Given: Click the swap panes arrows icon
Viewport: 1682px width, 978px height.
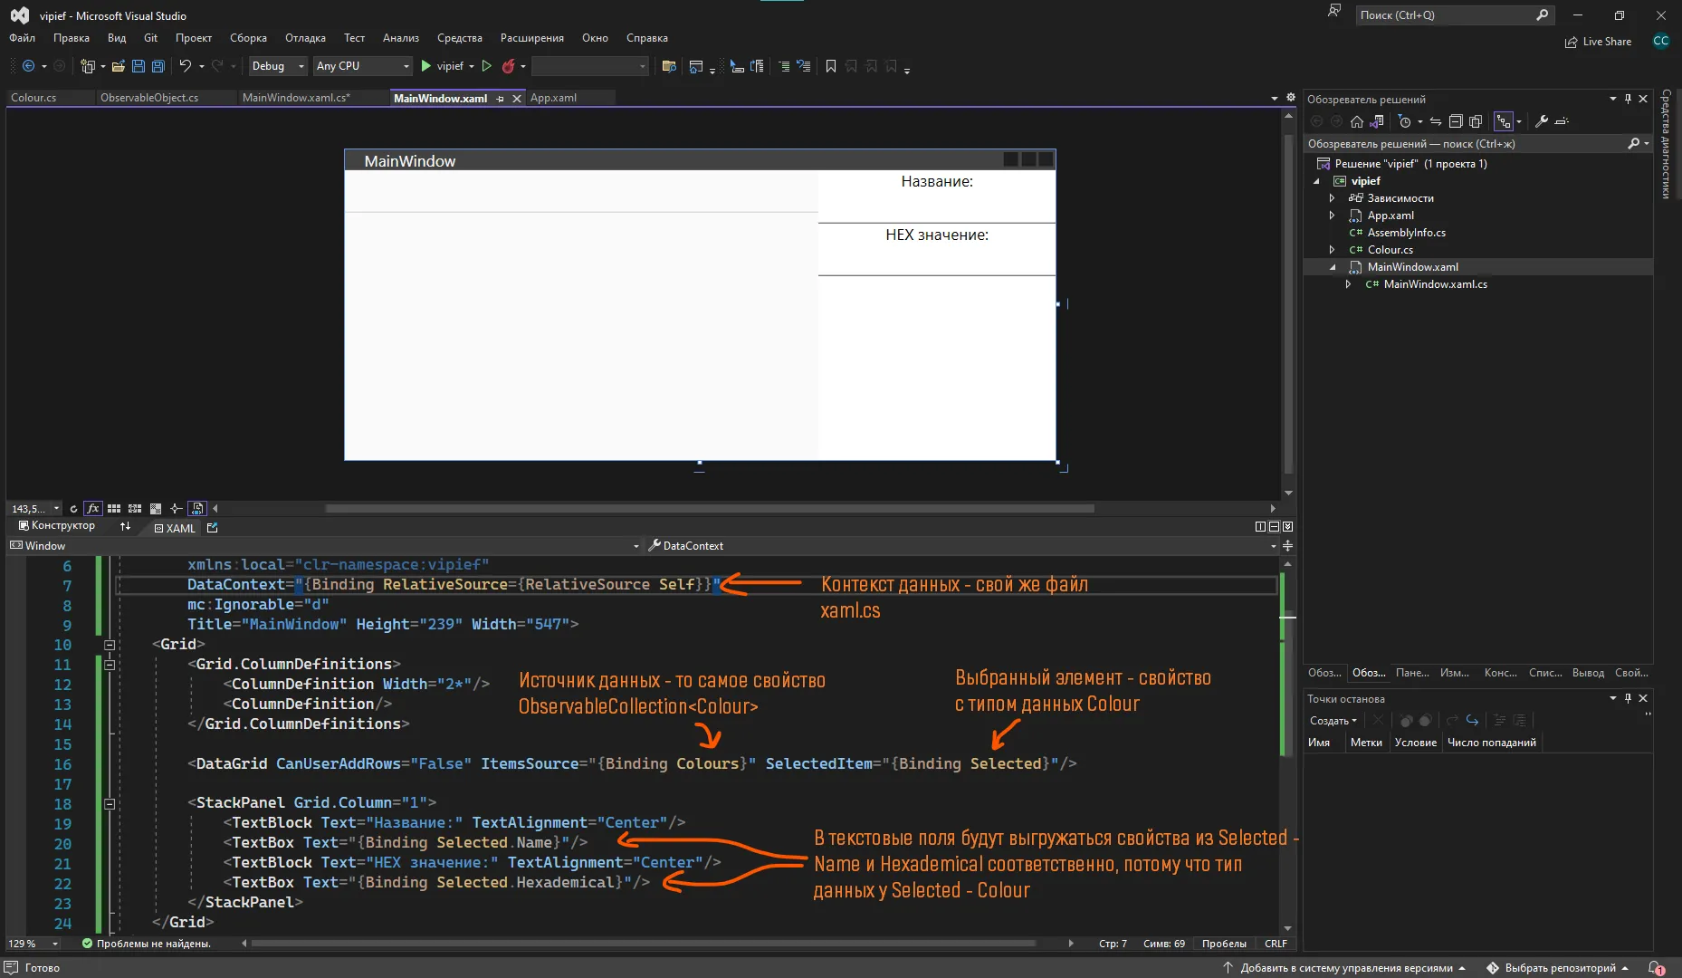Looking at the screenshot, I should tap(126, 526).
